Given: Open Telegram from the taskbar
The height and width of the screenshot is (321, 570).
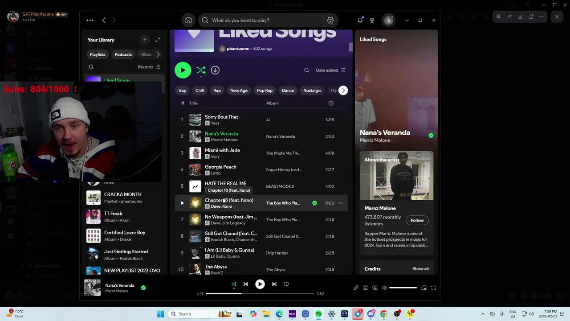Looking at the screenshot, I should click(358, 314).
